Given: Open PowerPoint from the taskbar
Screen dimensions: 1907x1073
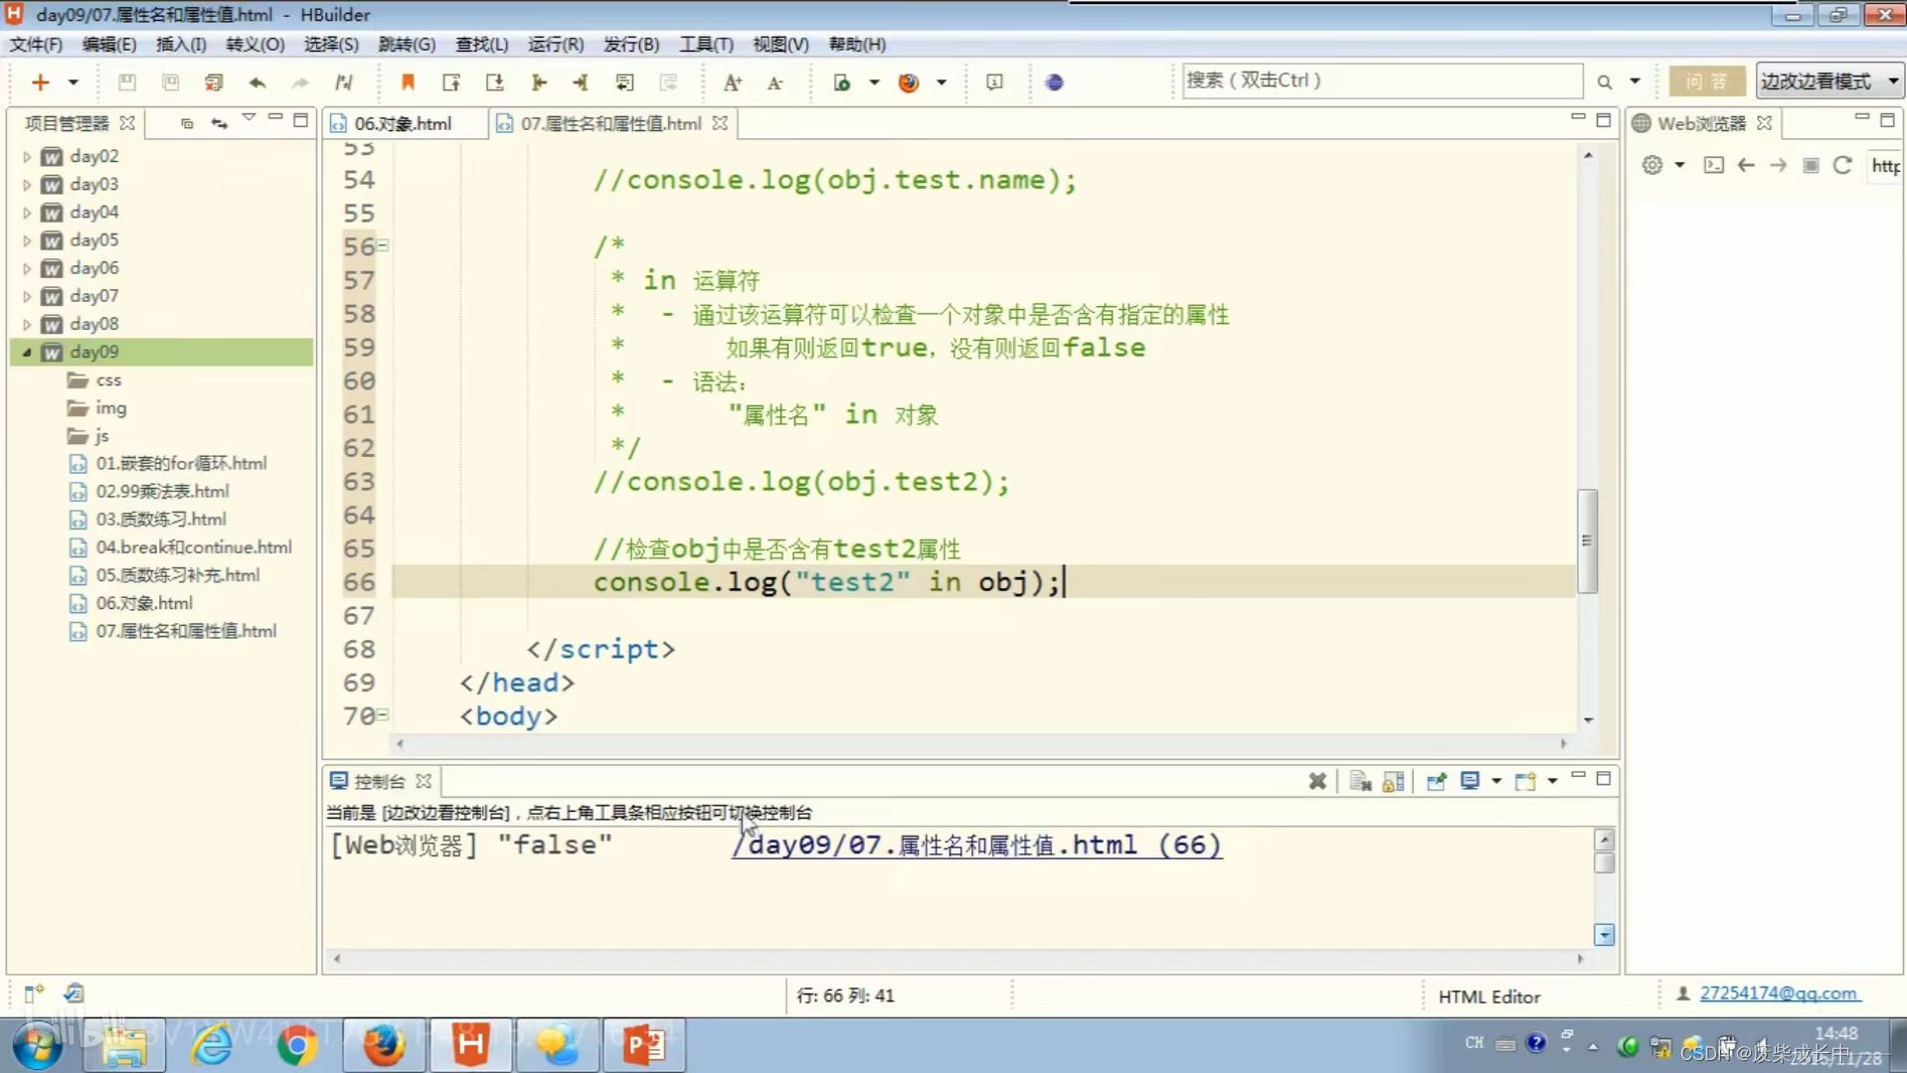Looking at the screenshot, I should [642, 1045].
